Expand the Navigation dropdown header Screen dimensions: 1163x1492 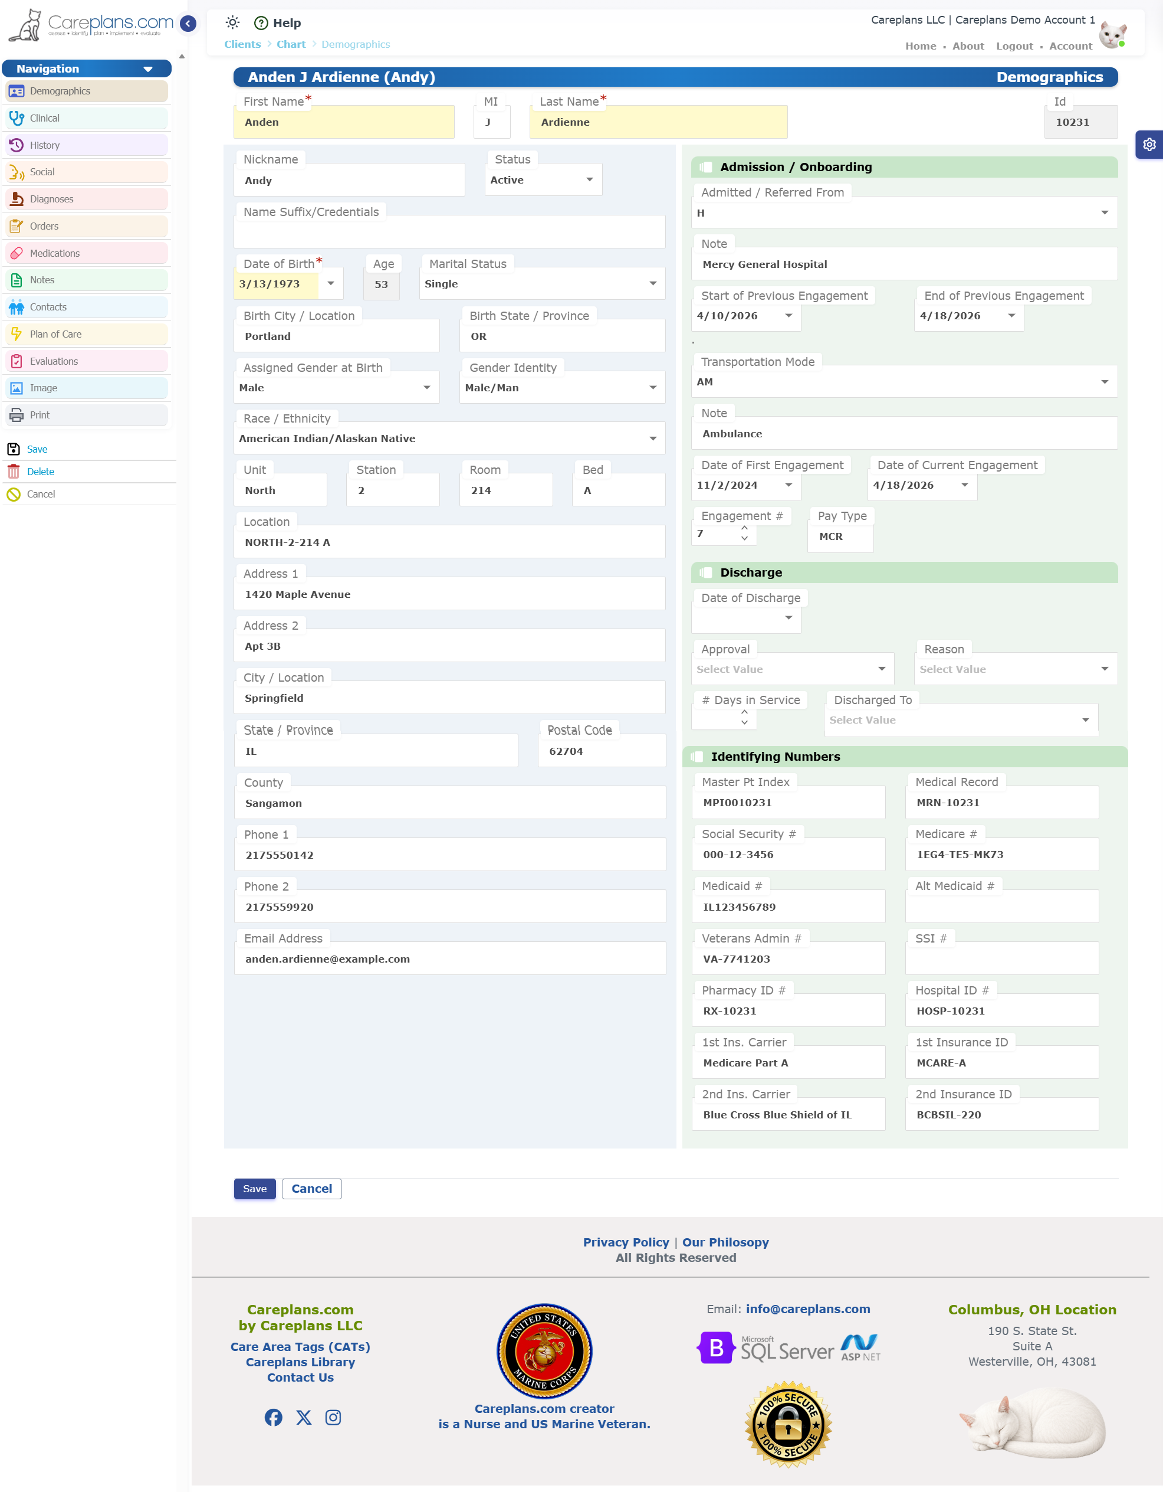(x=87, y=68)
